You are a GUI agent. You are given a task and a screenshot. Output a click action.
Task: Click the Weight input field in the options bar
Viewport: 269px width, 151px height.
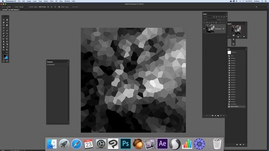(67, 7)
